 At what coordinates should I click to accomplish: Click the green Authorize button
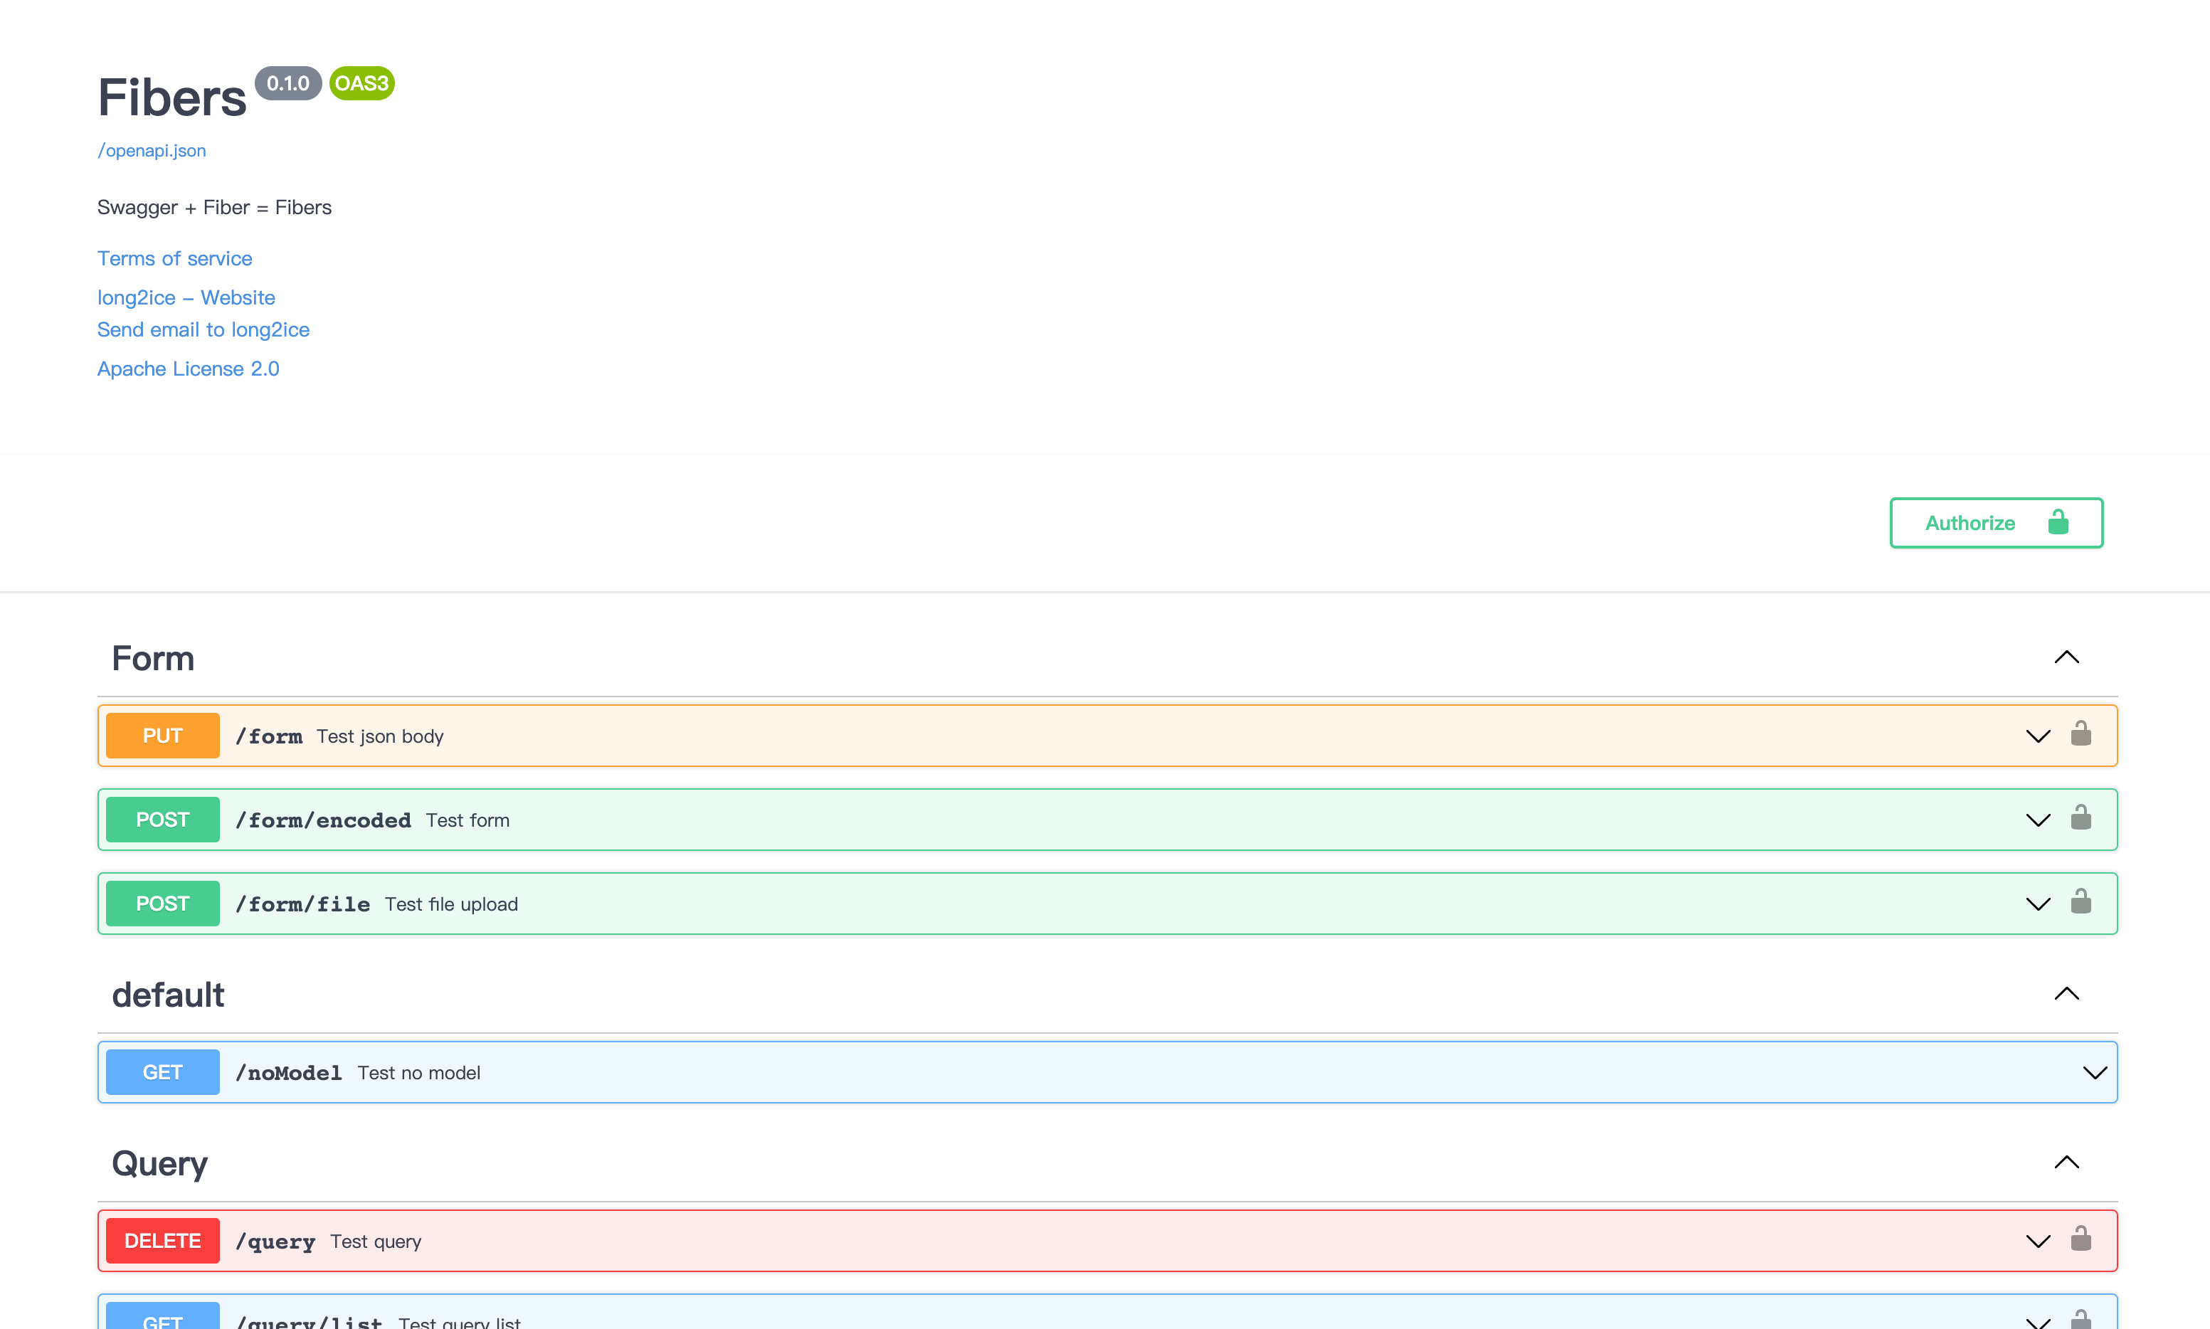coord(1996,523)
